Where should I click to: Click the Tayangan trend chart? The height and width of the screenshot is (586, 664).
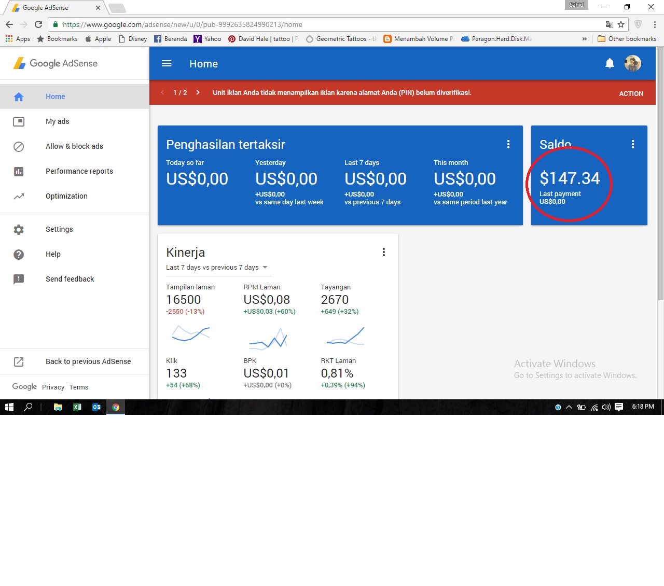345,336
